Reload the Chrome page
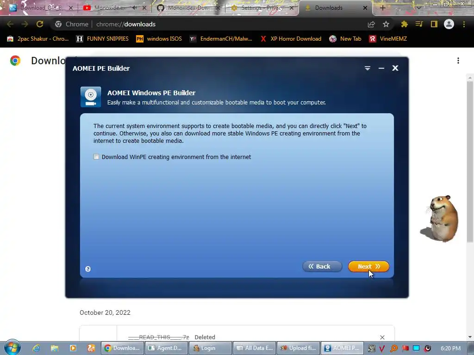Screen dimensions: 474x355 40,24
